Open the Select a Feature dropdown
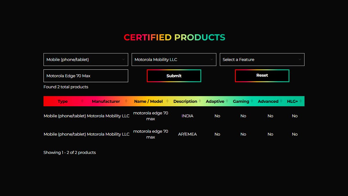The width and height of the screenshot is (348, 196). (x=262, y=60)
